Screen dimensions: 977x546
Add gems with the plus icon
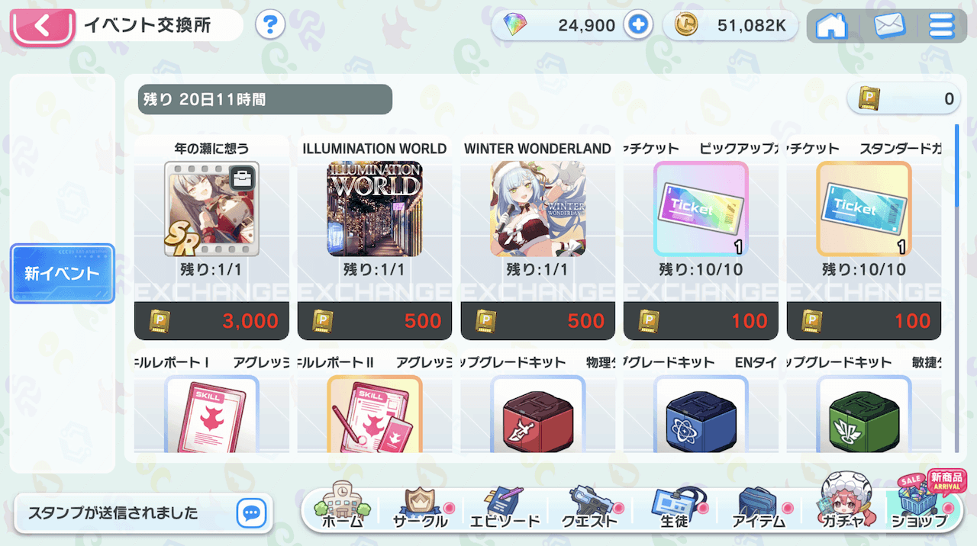(x=637, y=25)
